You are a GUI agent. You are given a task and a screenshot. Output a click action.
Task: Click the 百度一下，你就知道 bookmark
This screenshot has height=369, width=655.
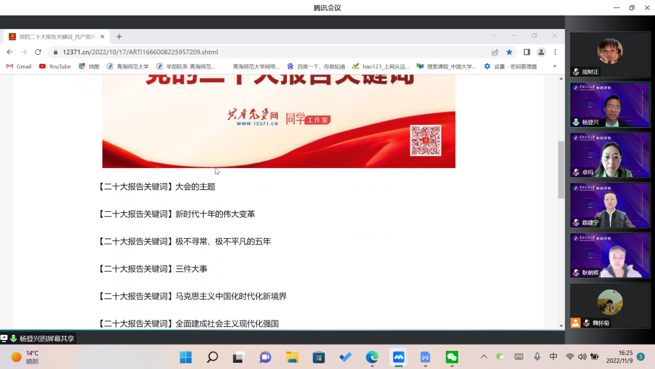pyautogui.click(x=316, y=66)
